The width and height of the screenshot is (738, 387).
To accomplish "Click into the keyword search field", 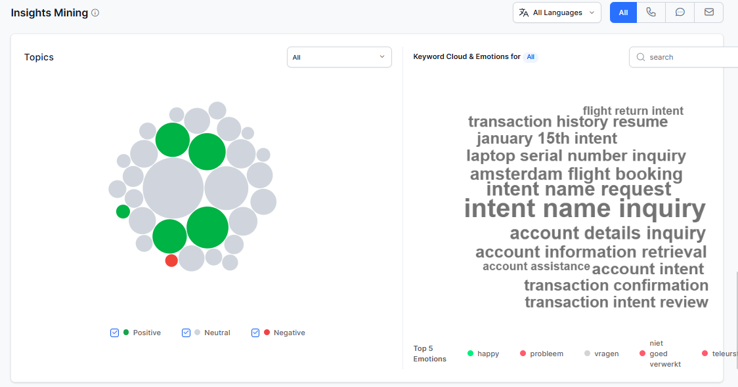I will point(689,57).
